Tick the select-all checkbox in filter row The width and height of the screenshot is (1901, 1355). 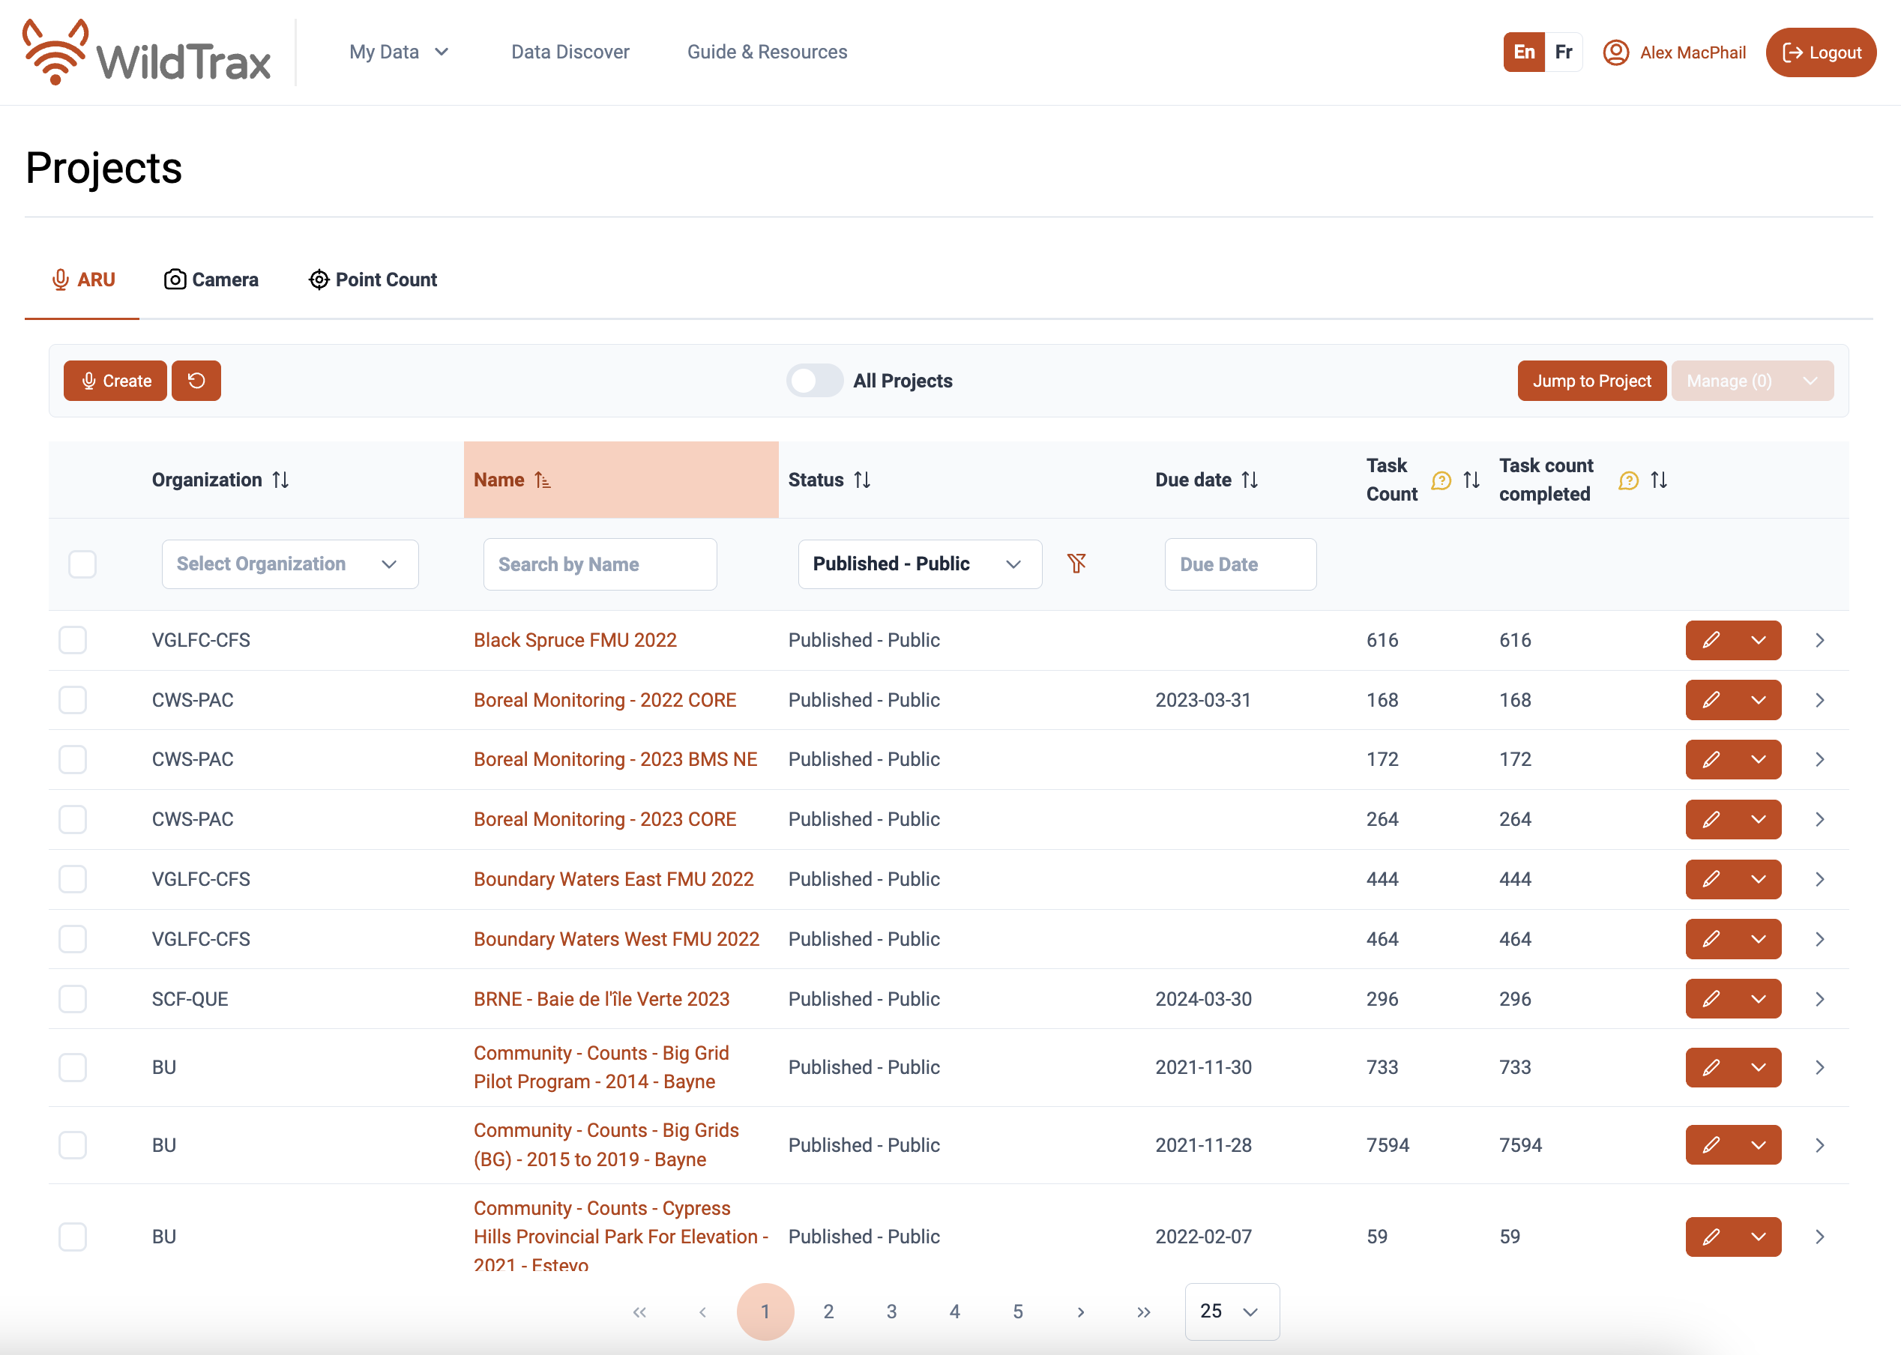[x=82, y=564]
